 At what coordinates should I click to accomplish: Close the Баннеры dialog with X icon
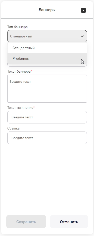click(x=83, y=10)
